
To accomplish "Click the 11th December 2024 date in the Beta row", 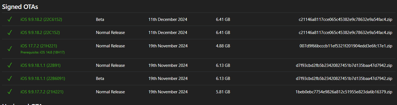I will click(168, 19).
